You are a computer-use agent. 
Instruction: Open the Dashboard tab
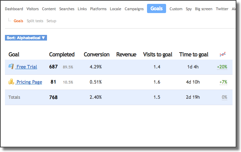tap(14, 9)
